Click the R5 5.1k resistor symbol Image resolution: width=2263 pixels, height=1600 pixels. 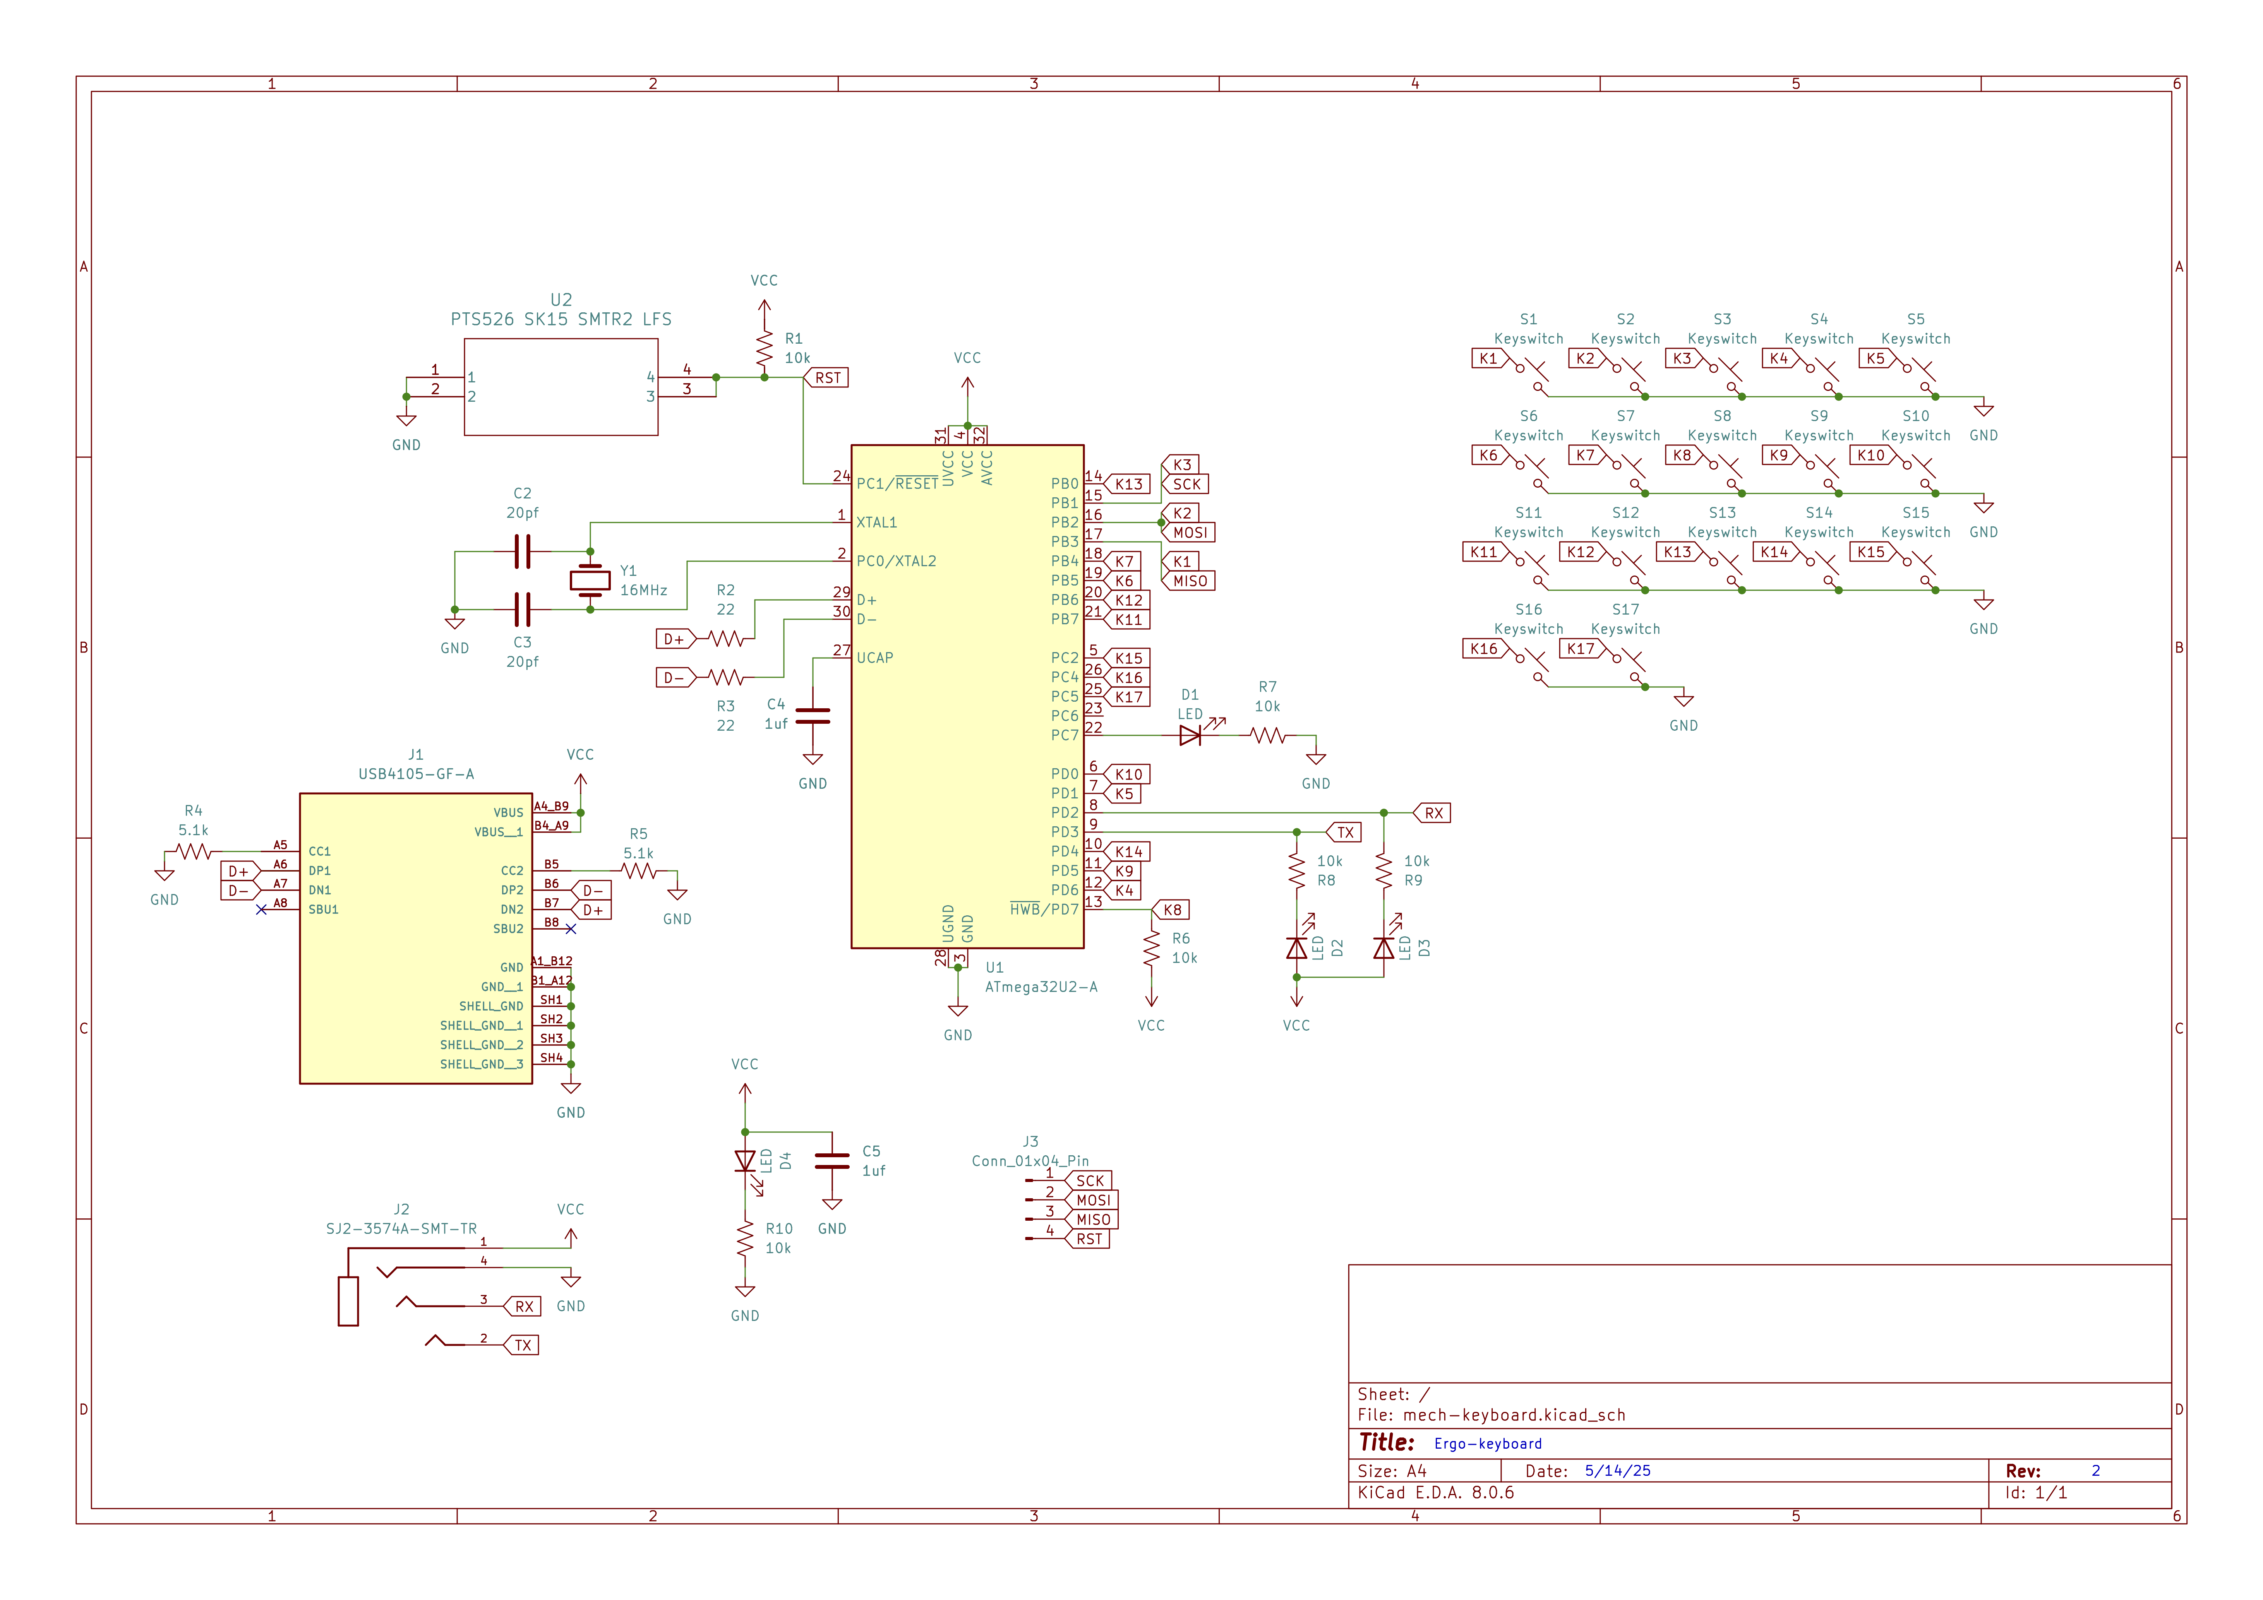(639, 871)
